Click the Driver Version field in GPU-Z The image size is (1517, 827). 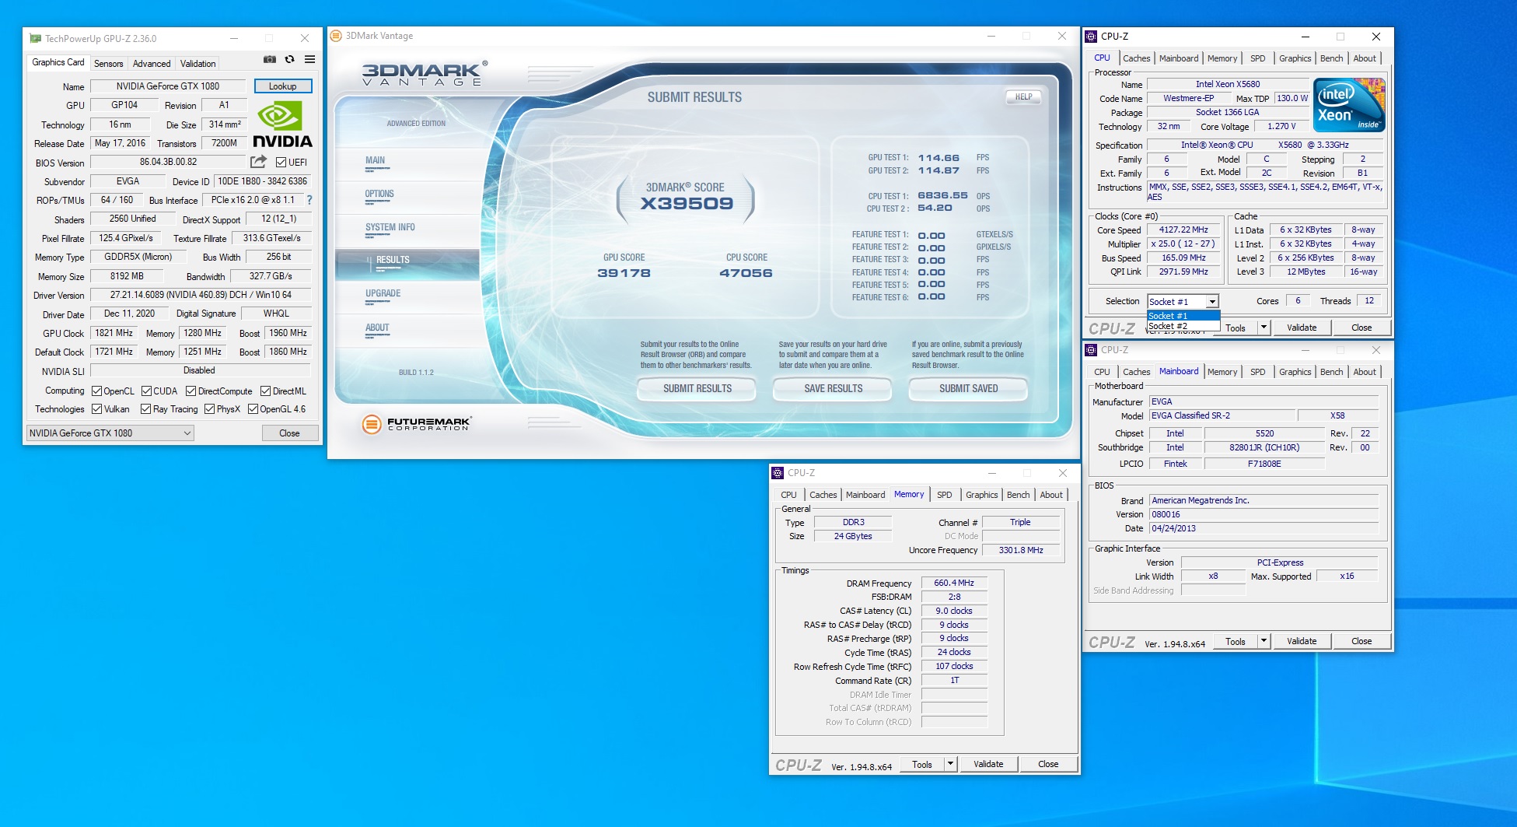[x=201, y=295]
